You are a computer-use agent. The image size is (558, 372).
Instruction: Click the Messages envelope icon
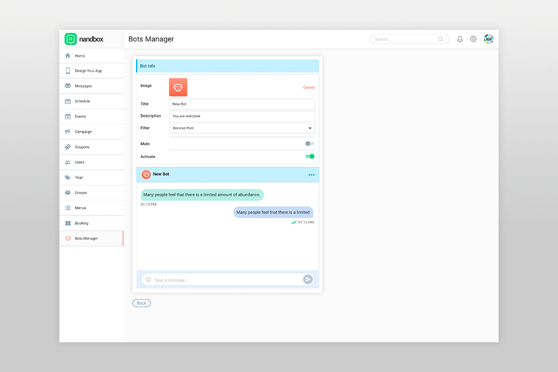click(67, 86)
